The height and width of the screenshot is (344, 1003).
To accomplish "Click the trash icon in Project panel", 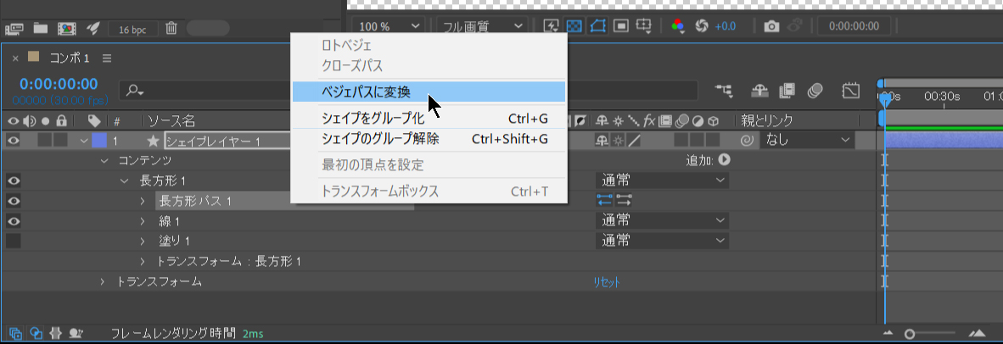I will coord(171,29).
